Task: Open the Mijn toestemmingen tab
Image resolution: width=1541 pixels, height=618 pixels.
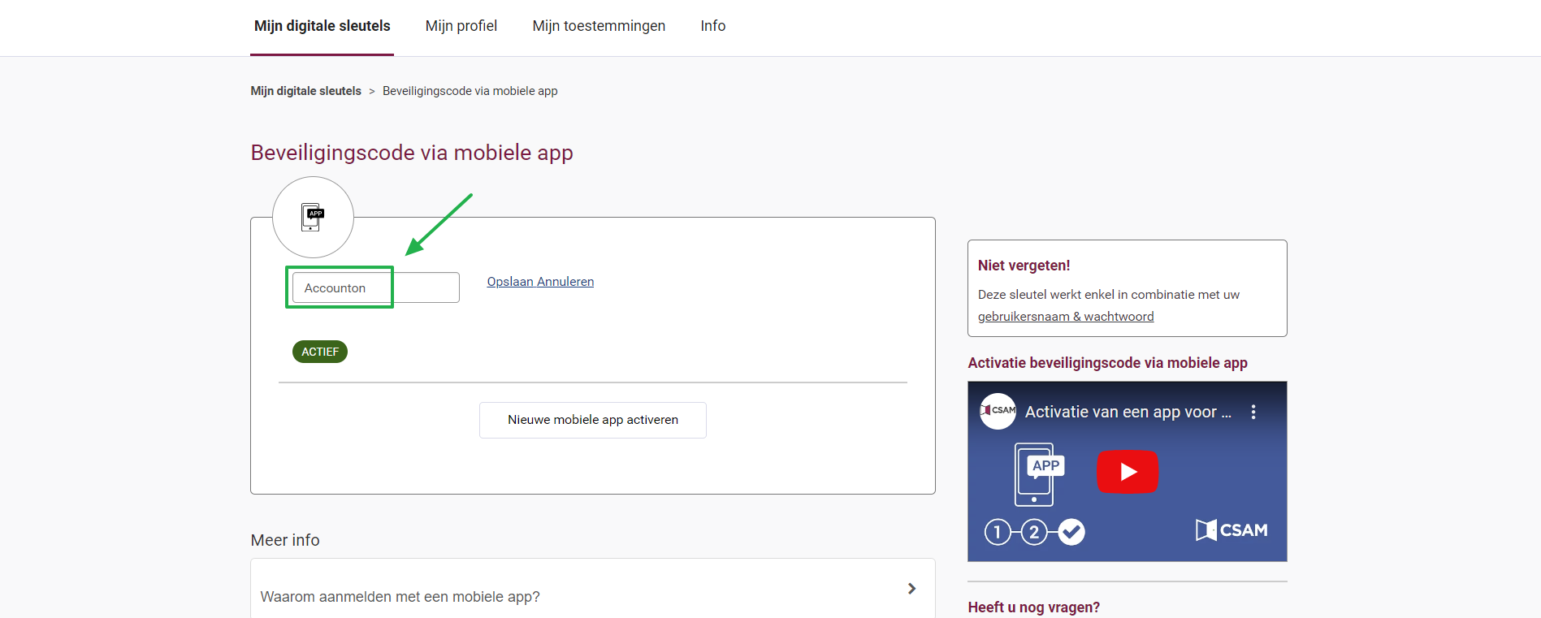Action: [599, 26]
